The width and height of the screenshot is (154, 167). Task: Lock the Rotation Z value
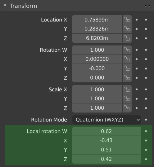127,78
